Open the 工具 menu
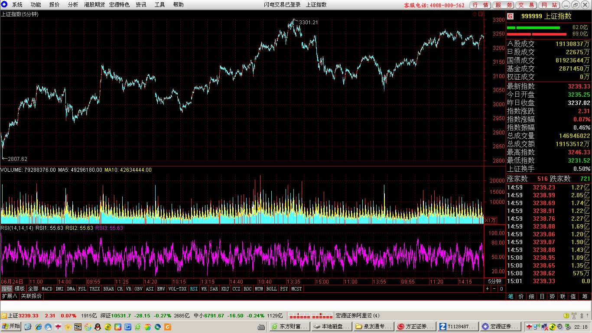This screenshot has width=592, height=333. pos(159,5)
